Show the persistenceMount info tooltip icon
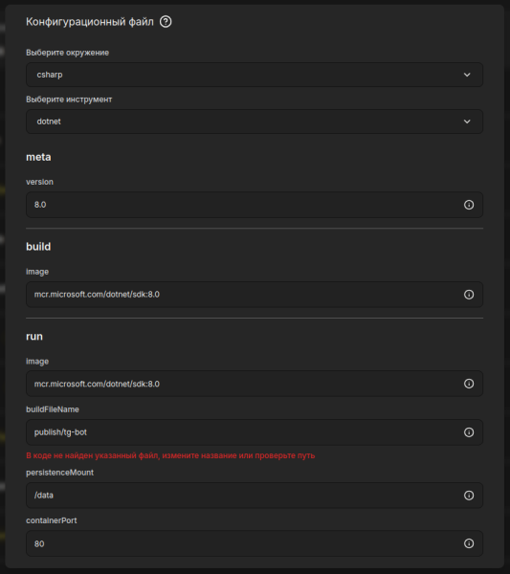The image size is (510, 574). (469, 496)
